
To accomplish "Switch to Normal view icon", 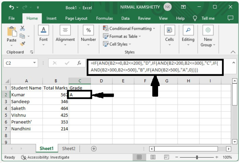I will click(139, 157).
